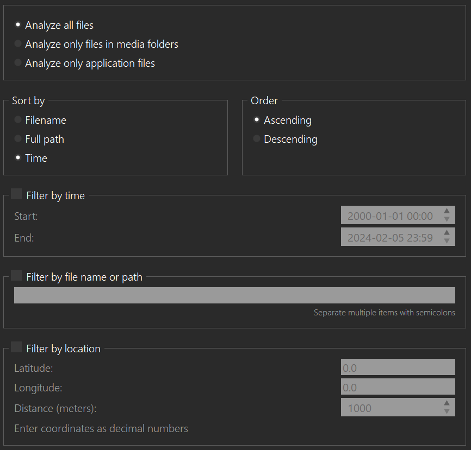Increase Start time with the up arrow
This screenshot has height=450, width=471.
tap(447, 211)
